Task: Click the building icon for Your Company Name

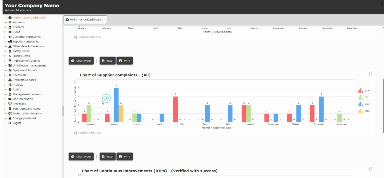Action: (10, 109)
